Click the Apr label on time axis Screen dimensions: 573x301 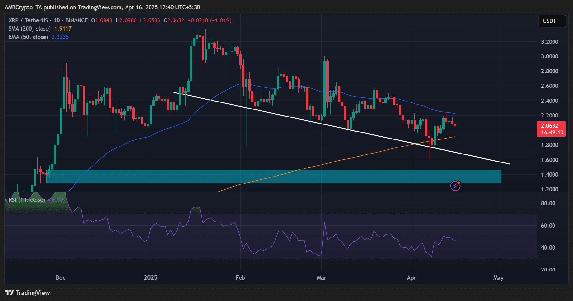(x=411, y=277)
